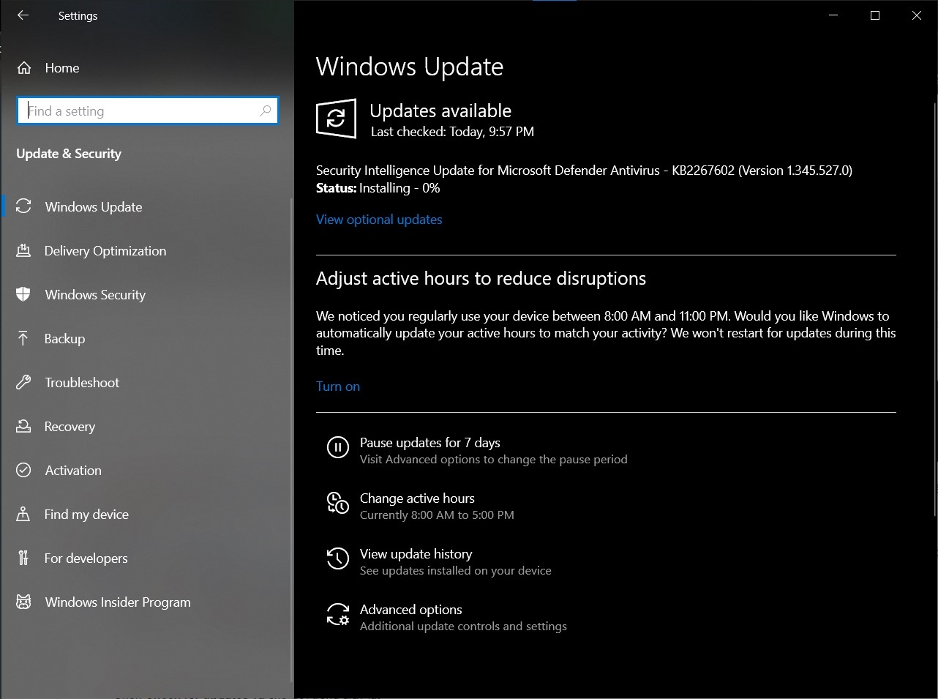
Task: Click the Windows Insider Program cat icon
Action: (x=23, y=602)
